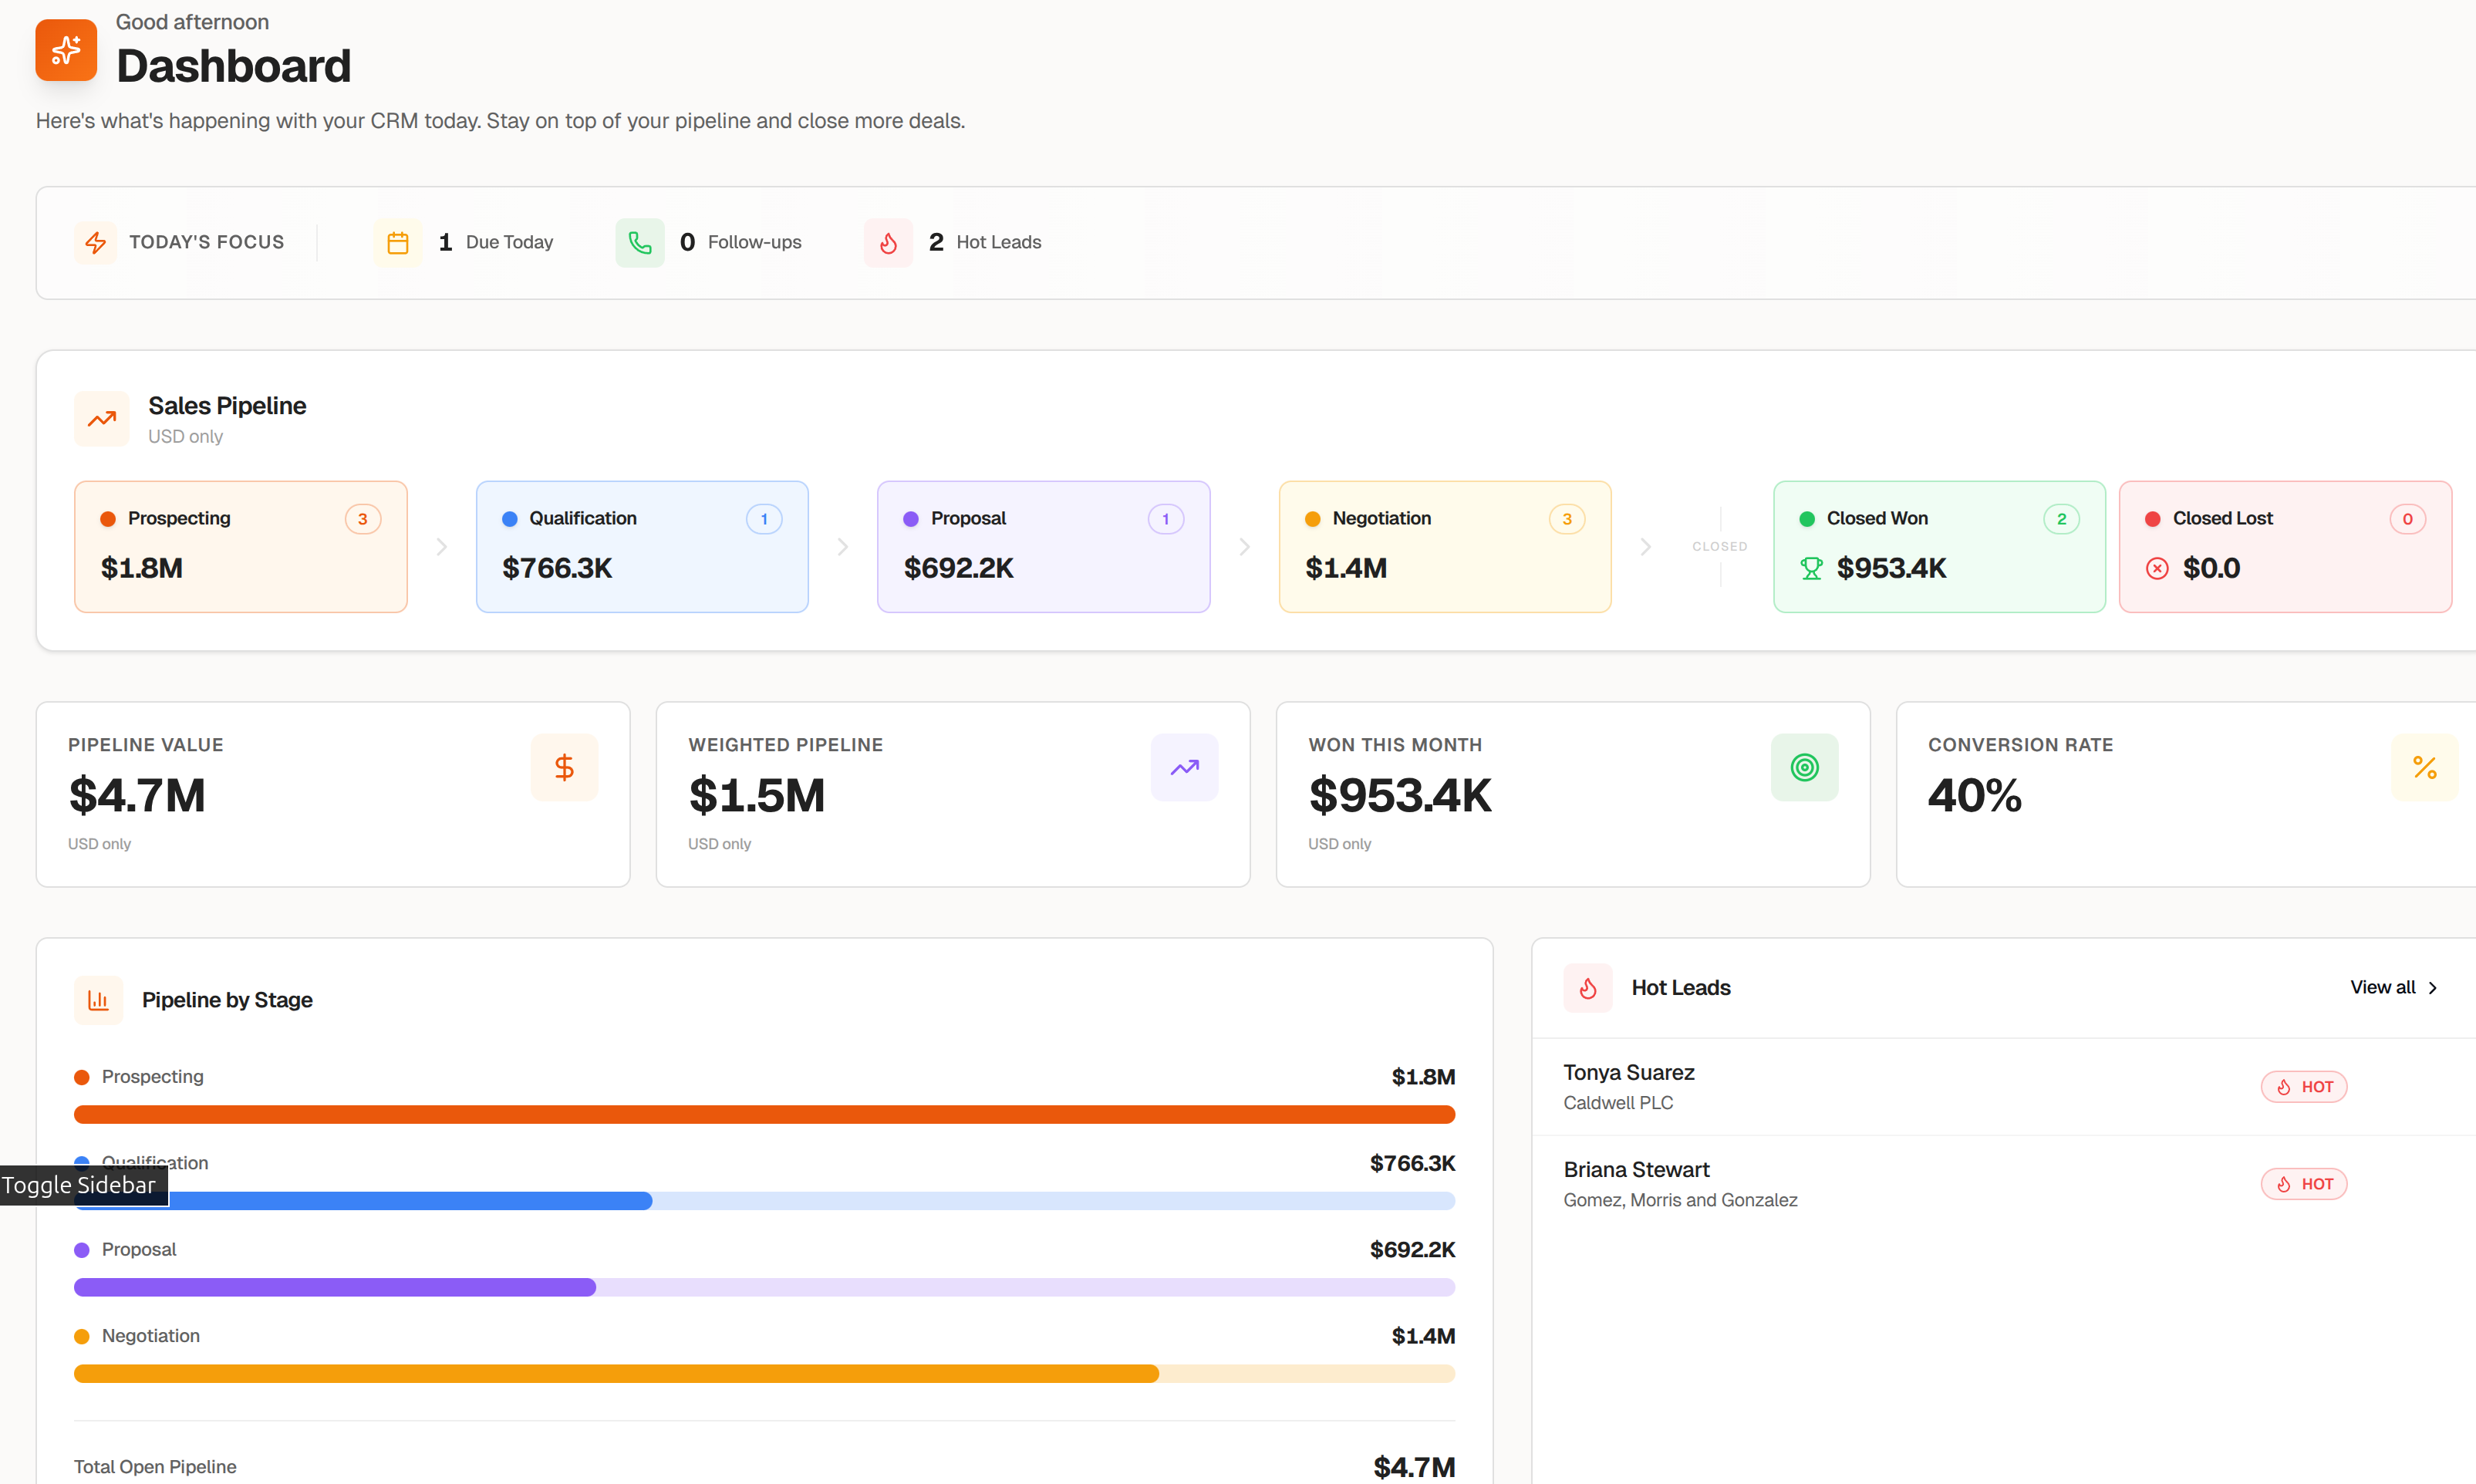Viewport: 2476px width, 1484px height.
Task: Click the Sales Pipeline trending arrow icon
Action: coord(101,419)
